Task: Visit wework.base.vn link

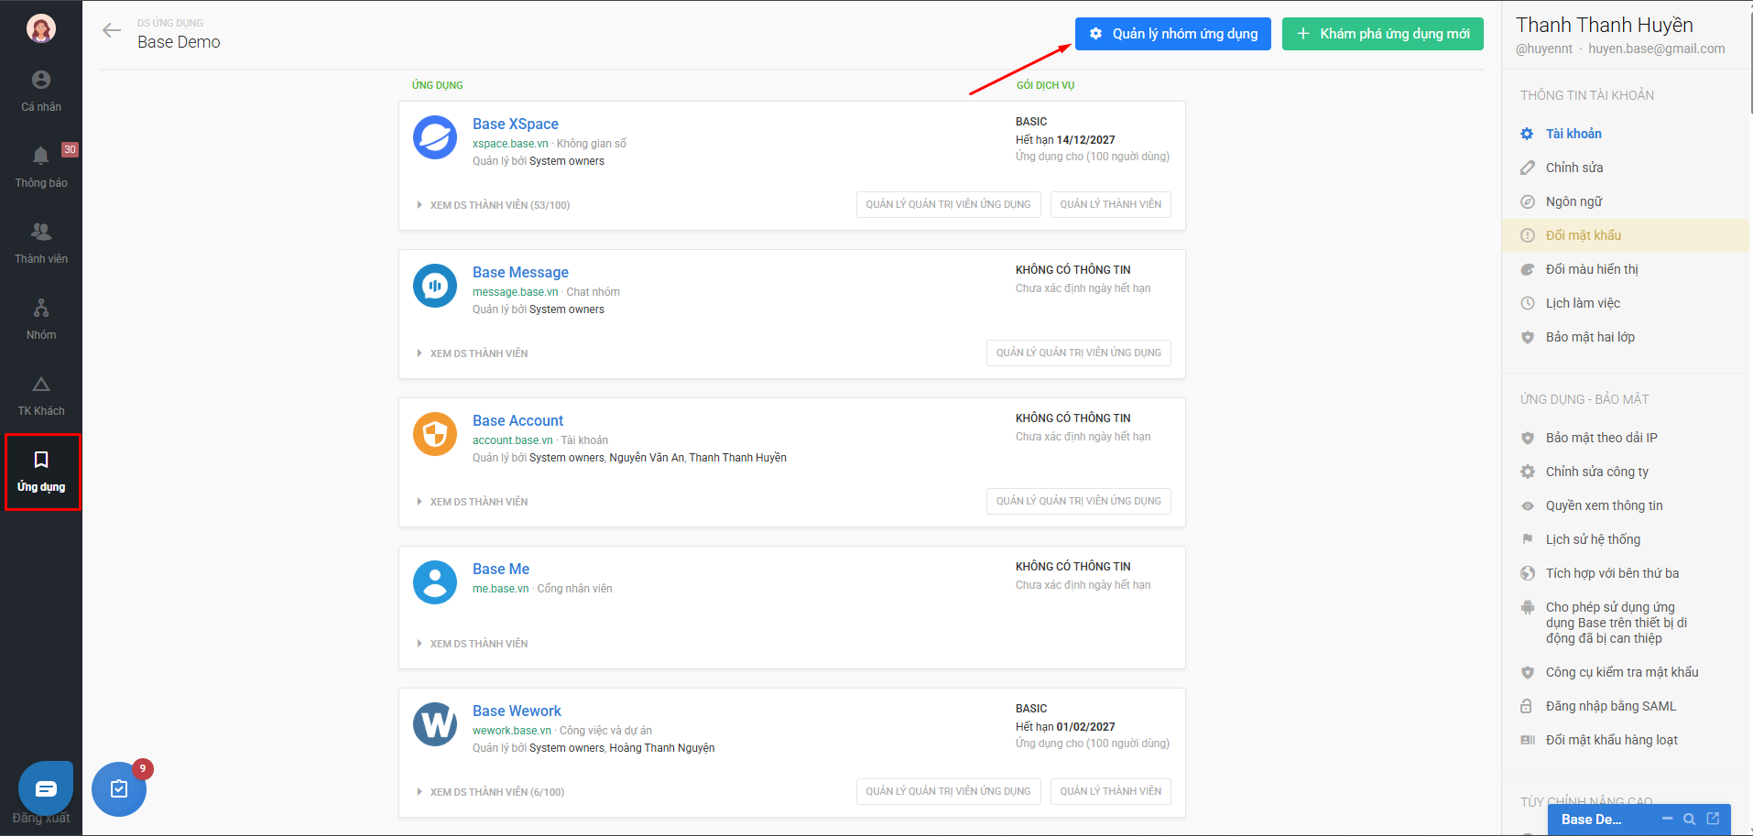Action: click(511, 731)
